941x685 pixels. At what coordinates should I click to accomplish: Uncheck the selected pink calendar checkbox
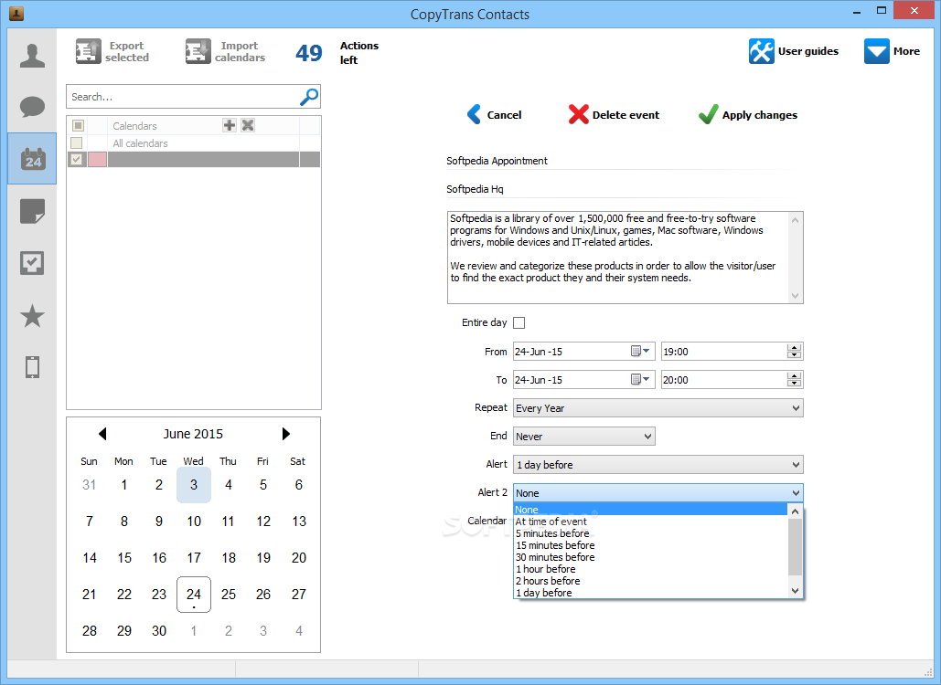click(76, 160)
